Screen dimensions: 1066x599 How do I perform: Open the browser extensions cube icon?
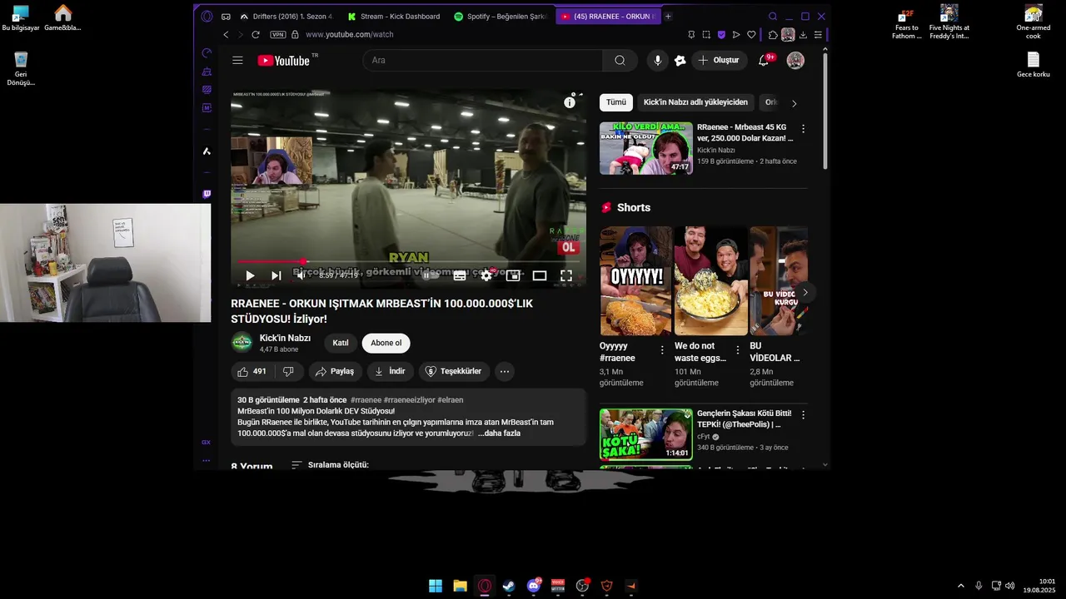(x=773, y=34)
